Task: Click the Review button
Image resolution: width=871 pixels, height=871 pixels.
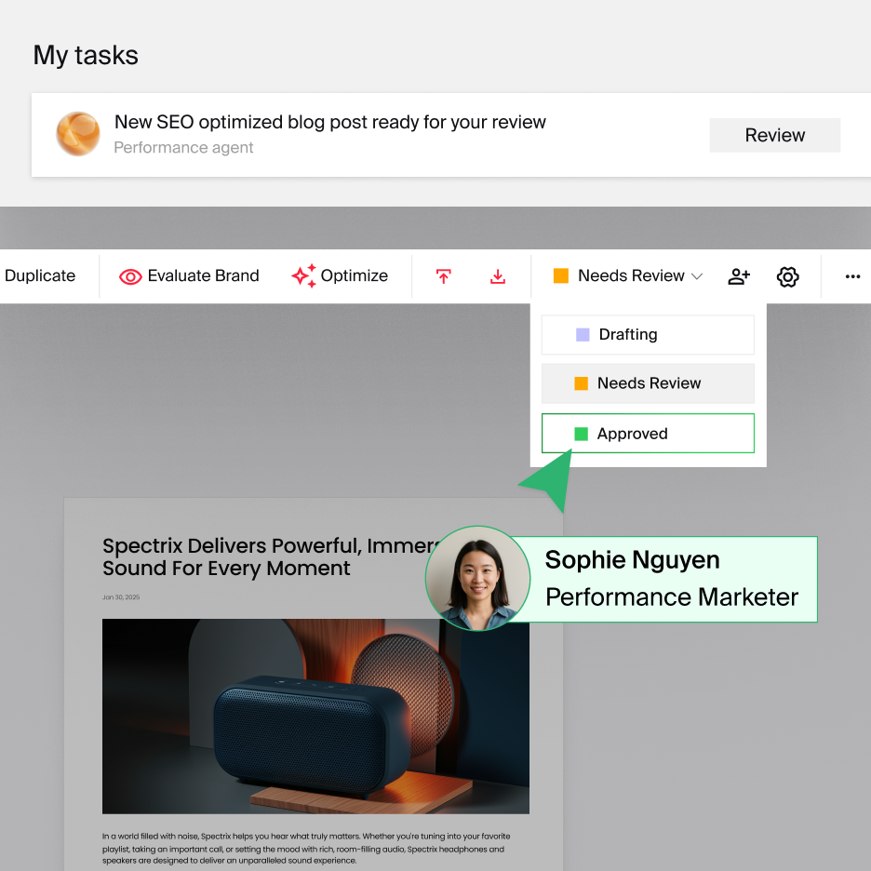Action: [774, 135]
